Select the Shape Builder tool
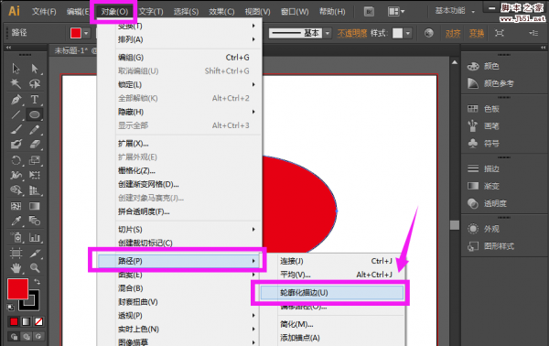This screenshot has height=346, width=549. tap(16, 190)
